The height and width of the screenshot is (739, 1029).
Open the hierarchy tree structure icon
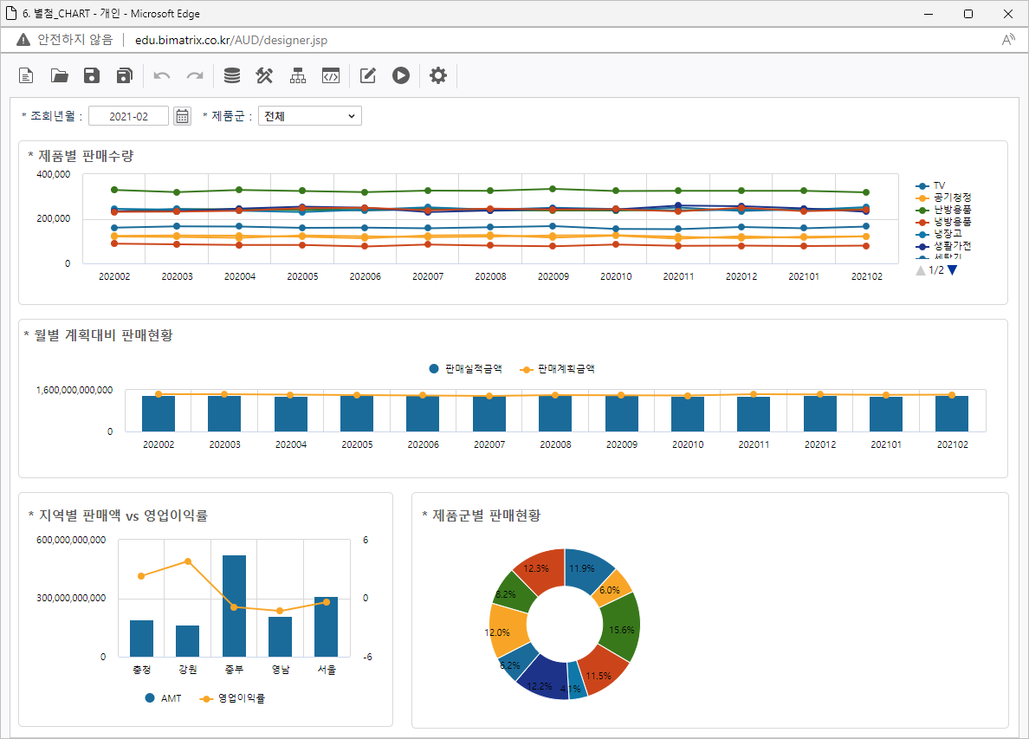(298, 76)
